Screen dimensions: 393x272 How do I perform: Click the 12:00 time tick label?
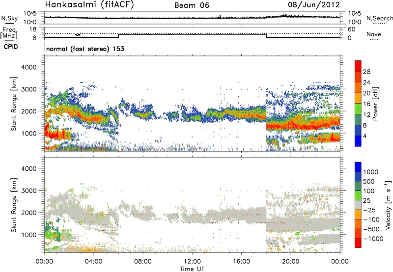[192, 262]
